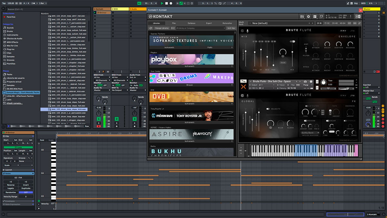Screen dimensions: 387x218
Task: Click Manage Libraries button
Action: (x=162, y=28)
